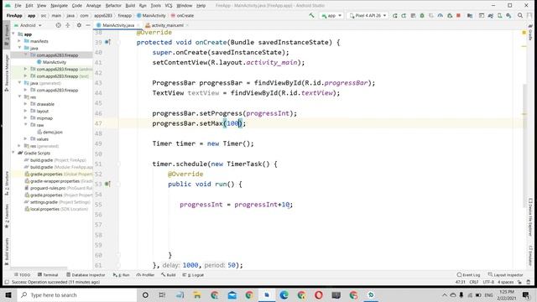This screenshot has width=537, height=302.
Task: Open the SDK Manager toolbar icon
Action: pos(509,15)
